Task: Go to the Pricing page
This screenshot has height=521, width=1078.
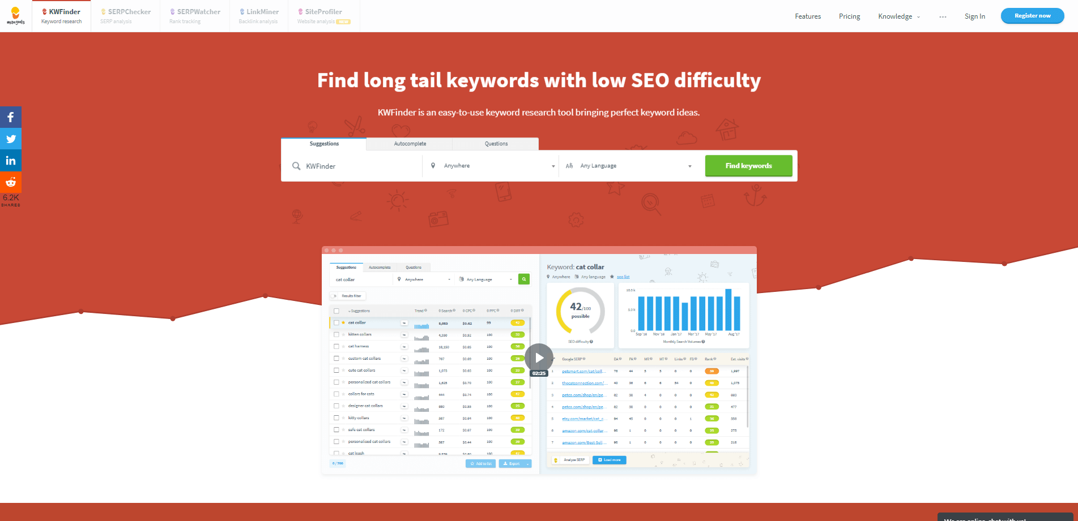Action: click(849, 16)
